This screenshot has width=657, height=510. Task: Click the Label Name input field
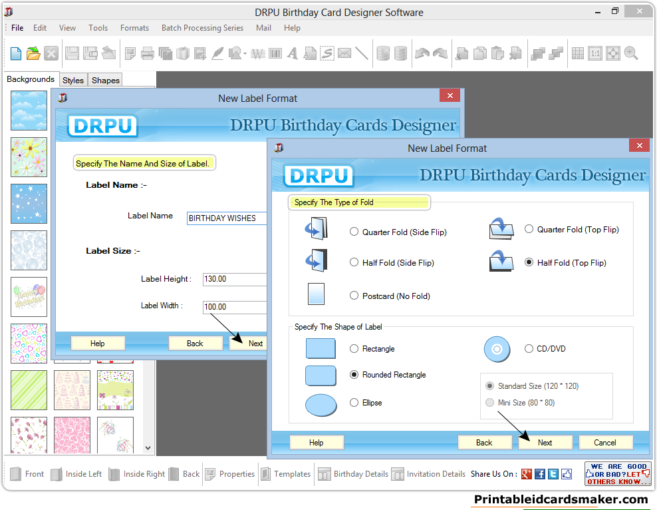227,218
